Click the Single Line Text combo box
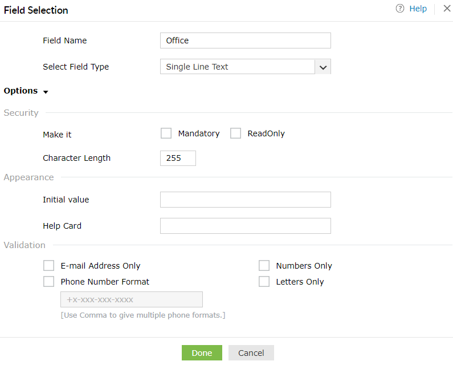 (x=237, y=67)
